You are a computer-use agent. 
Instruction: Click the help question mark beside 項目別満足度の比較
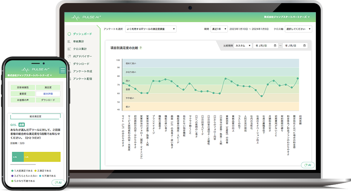141,48
